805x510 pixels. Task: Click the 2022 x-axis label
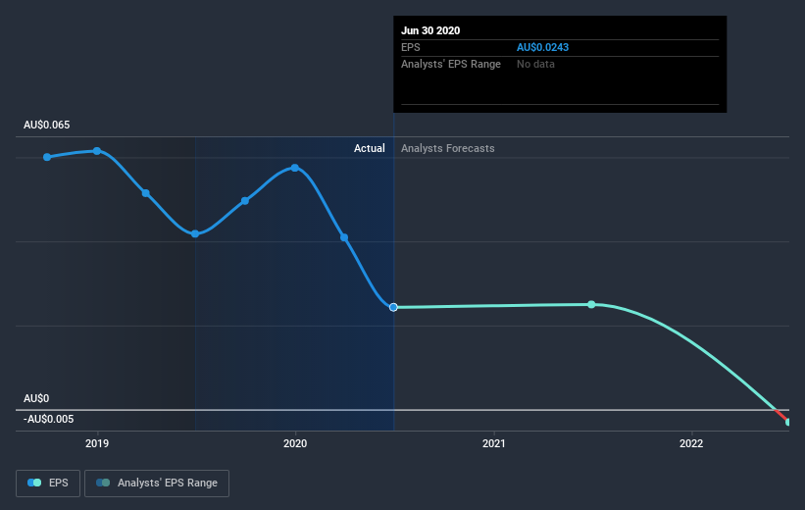tap(691, 443)
